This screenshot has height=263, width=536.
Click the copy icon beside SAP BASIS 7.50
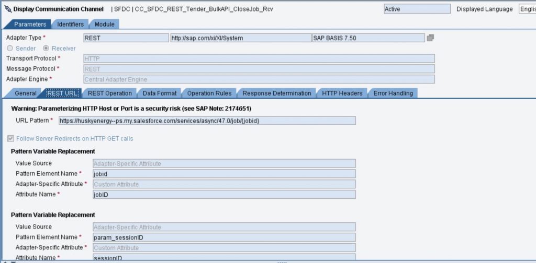click(x=430, y=38)
